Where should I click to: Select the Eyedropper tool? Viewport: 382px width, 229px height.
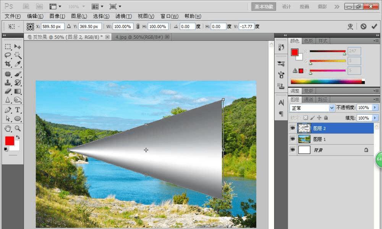click(18, 64)
